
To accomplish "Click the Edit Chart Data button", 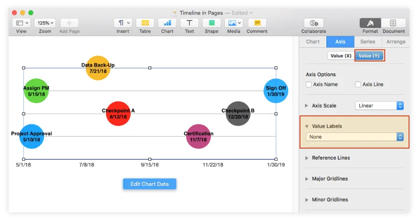I will (149, 184).
